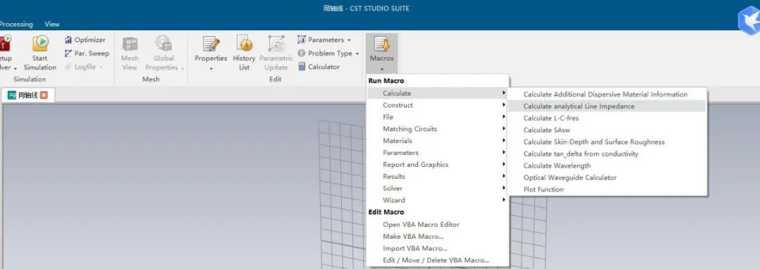
Task: Open the Processing ribbon tab
Action: 16,24
